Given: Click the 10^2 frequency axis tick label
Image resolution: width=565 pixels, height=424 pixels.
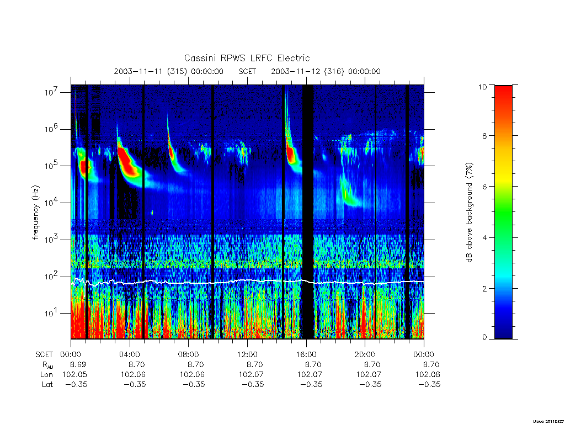Looking at the screenshot, I should coord(52,276).
